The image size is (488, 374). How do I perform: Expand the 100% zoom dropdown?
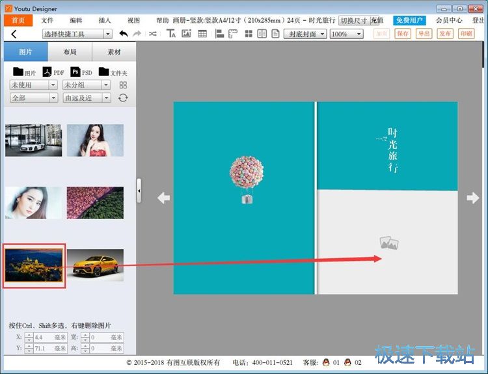point(347,34)
